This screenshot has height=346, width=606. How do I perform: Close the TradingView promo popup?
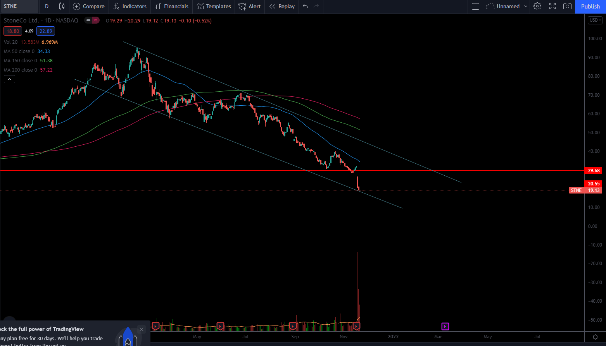pos(142,329)
